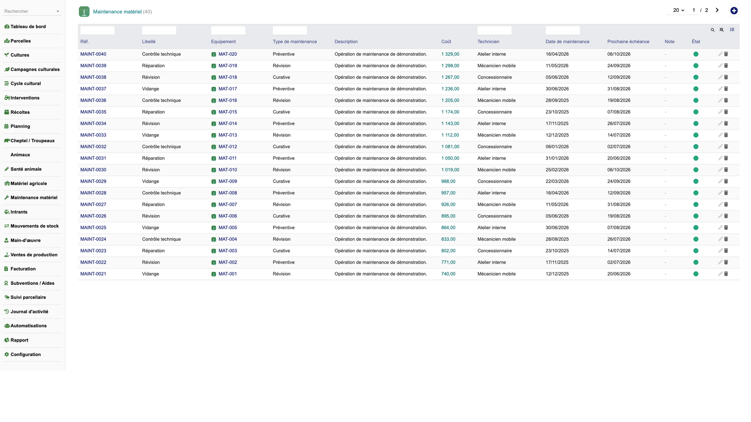Open Matériel agricole in sidebar
Screen dimensions: 751x422
point(29,183)
